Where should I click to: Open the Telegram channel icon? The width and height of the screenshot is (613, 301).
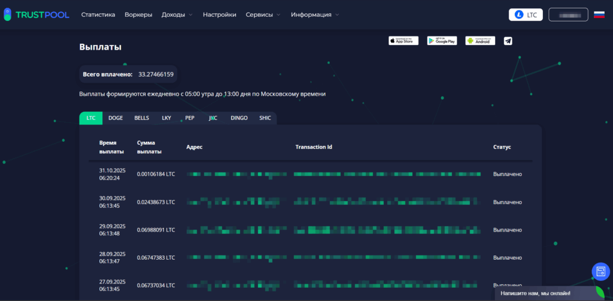(508, 41)
